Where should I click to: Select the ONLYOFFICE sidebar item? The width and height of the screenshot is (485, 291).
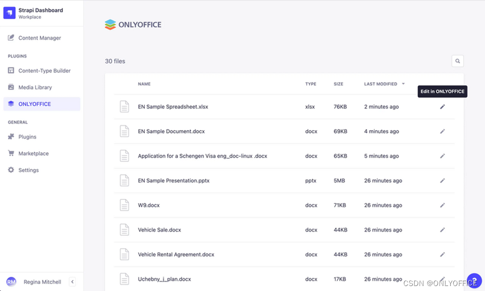coord(41,104)
